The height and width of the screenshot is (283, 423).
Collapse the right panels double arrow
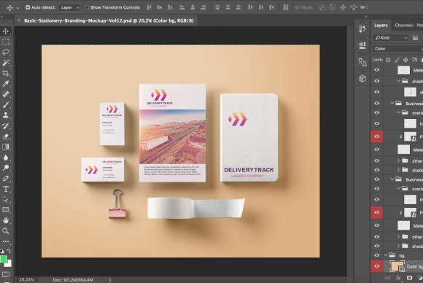coord(365,17)
